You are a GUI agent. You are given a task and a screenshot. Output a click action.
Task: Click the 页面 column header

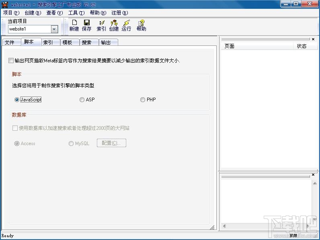(x=257, y=46)
